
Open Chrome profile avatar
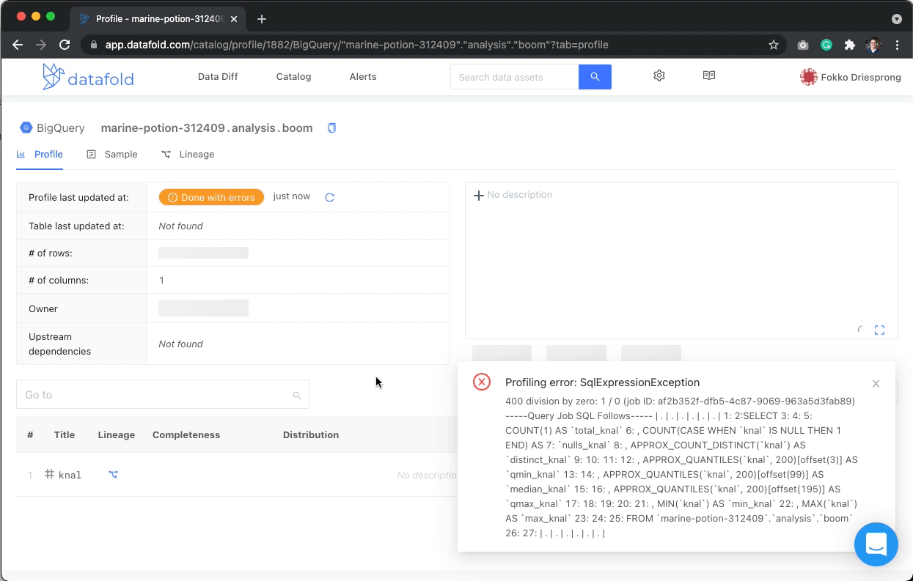(x=873, y=45)
